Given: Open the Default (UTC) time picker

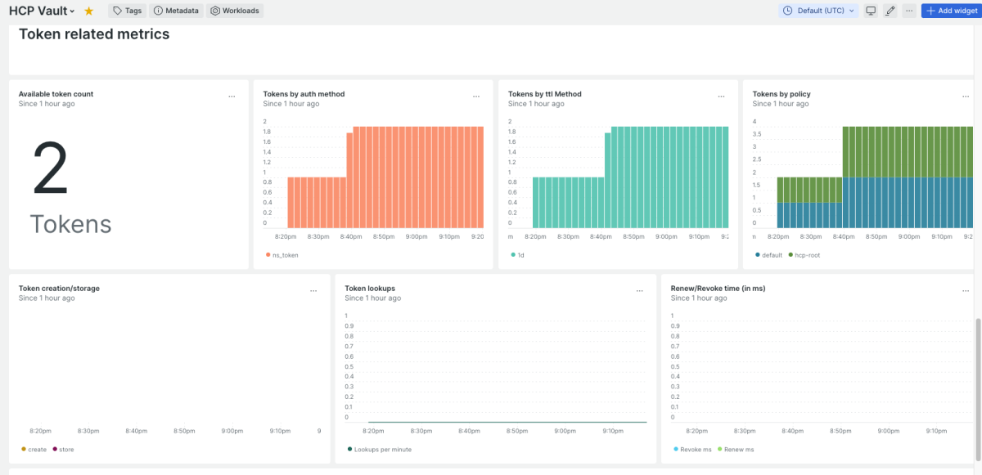Looking at the screenshot, I should click(820, 11).
